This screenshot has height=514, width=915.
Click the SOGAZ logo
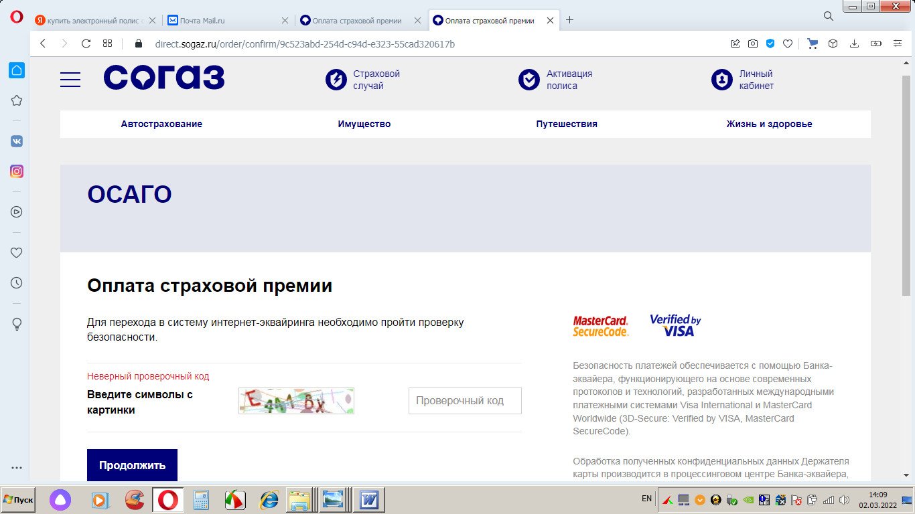(x=164, y=78)
